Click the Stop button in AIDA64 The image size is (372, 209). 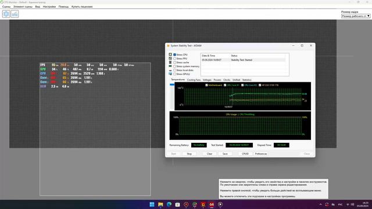[189, 154]
